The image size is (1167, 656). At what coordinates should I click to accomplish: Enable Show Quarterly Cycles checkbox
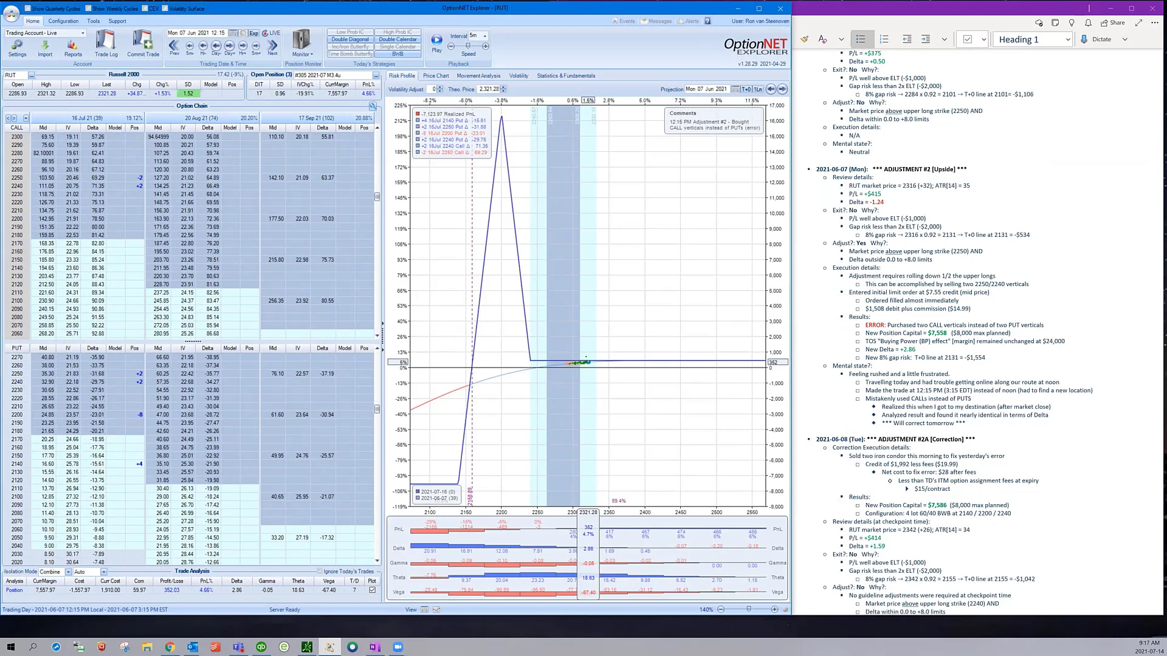[28, 9]
